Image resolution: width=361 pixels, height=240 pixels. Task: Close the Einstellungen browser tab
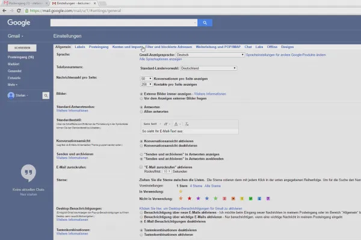click(95, 3)
